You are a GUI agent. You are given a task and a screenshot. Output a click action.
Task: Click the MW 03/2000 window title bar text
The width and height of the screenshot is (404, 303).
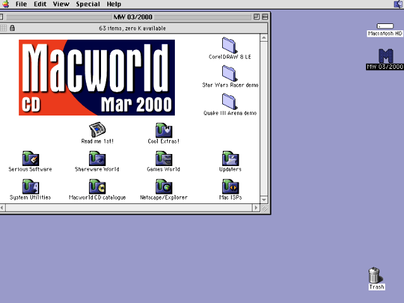pyautogui.click(x=133, y=17)
